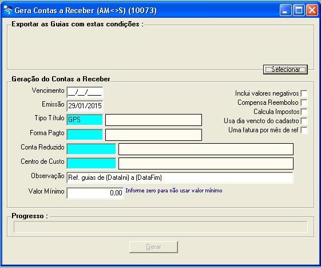
Task: Click the cyan Forma Pagto code field
Action: pyautogui.click(x=85, y=135)
